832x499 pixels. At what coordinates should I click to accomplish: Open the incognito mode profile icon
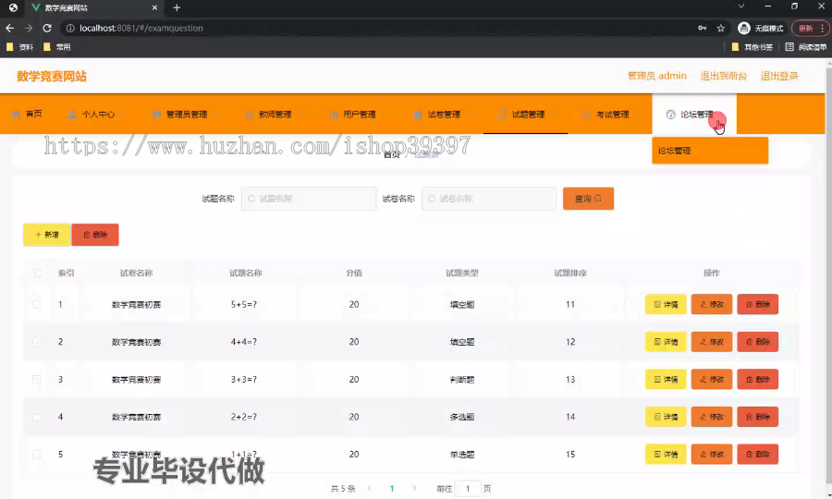tap(761, 28)
